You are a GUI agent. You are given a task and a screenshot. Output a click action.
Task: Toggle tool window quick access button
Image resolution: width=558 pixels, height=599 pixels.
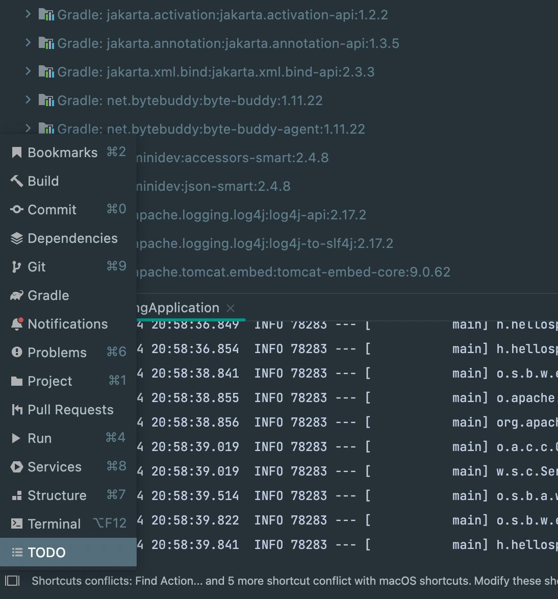tap(12, 581)
